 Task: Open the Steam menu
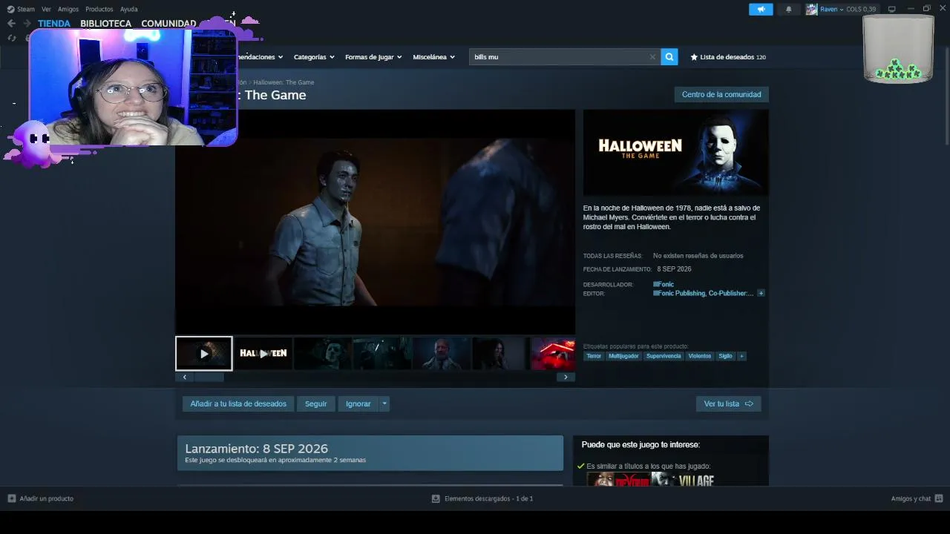[26, 9]
